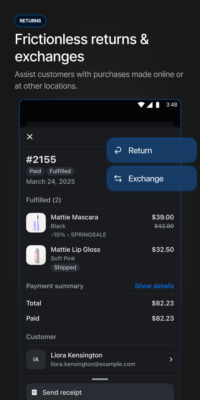Tap the cellular signal status icon
The width and height of the screenshot is (200, 400).
(150, 105)
